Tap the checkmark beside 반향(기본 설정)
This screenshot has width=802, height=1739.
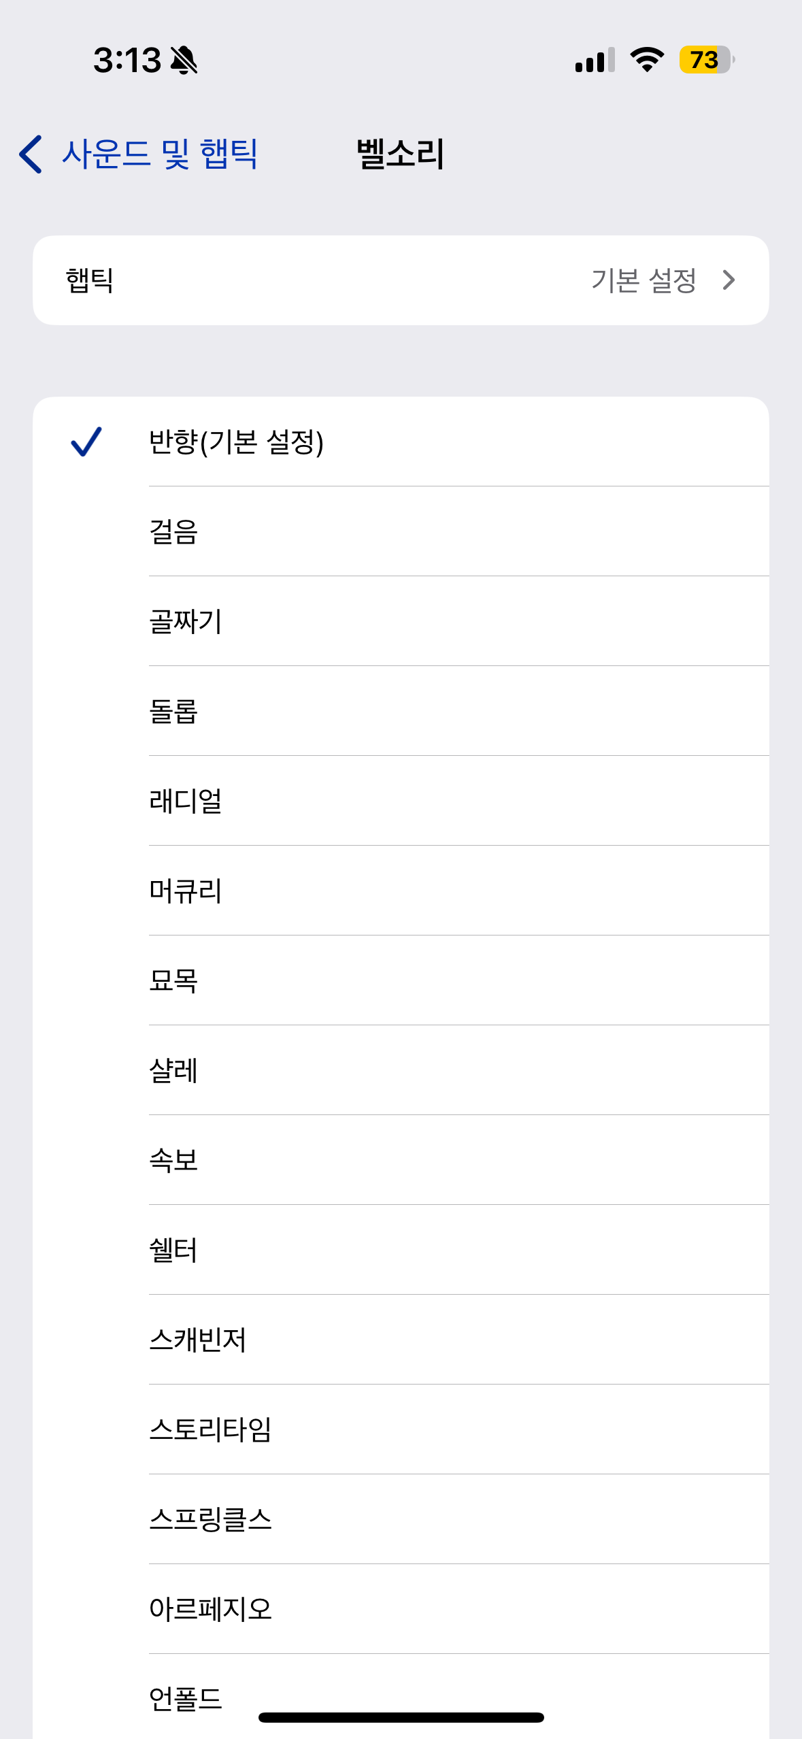(x=86, y=442)
